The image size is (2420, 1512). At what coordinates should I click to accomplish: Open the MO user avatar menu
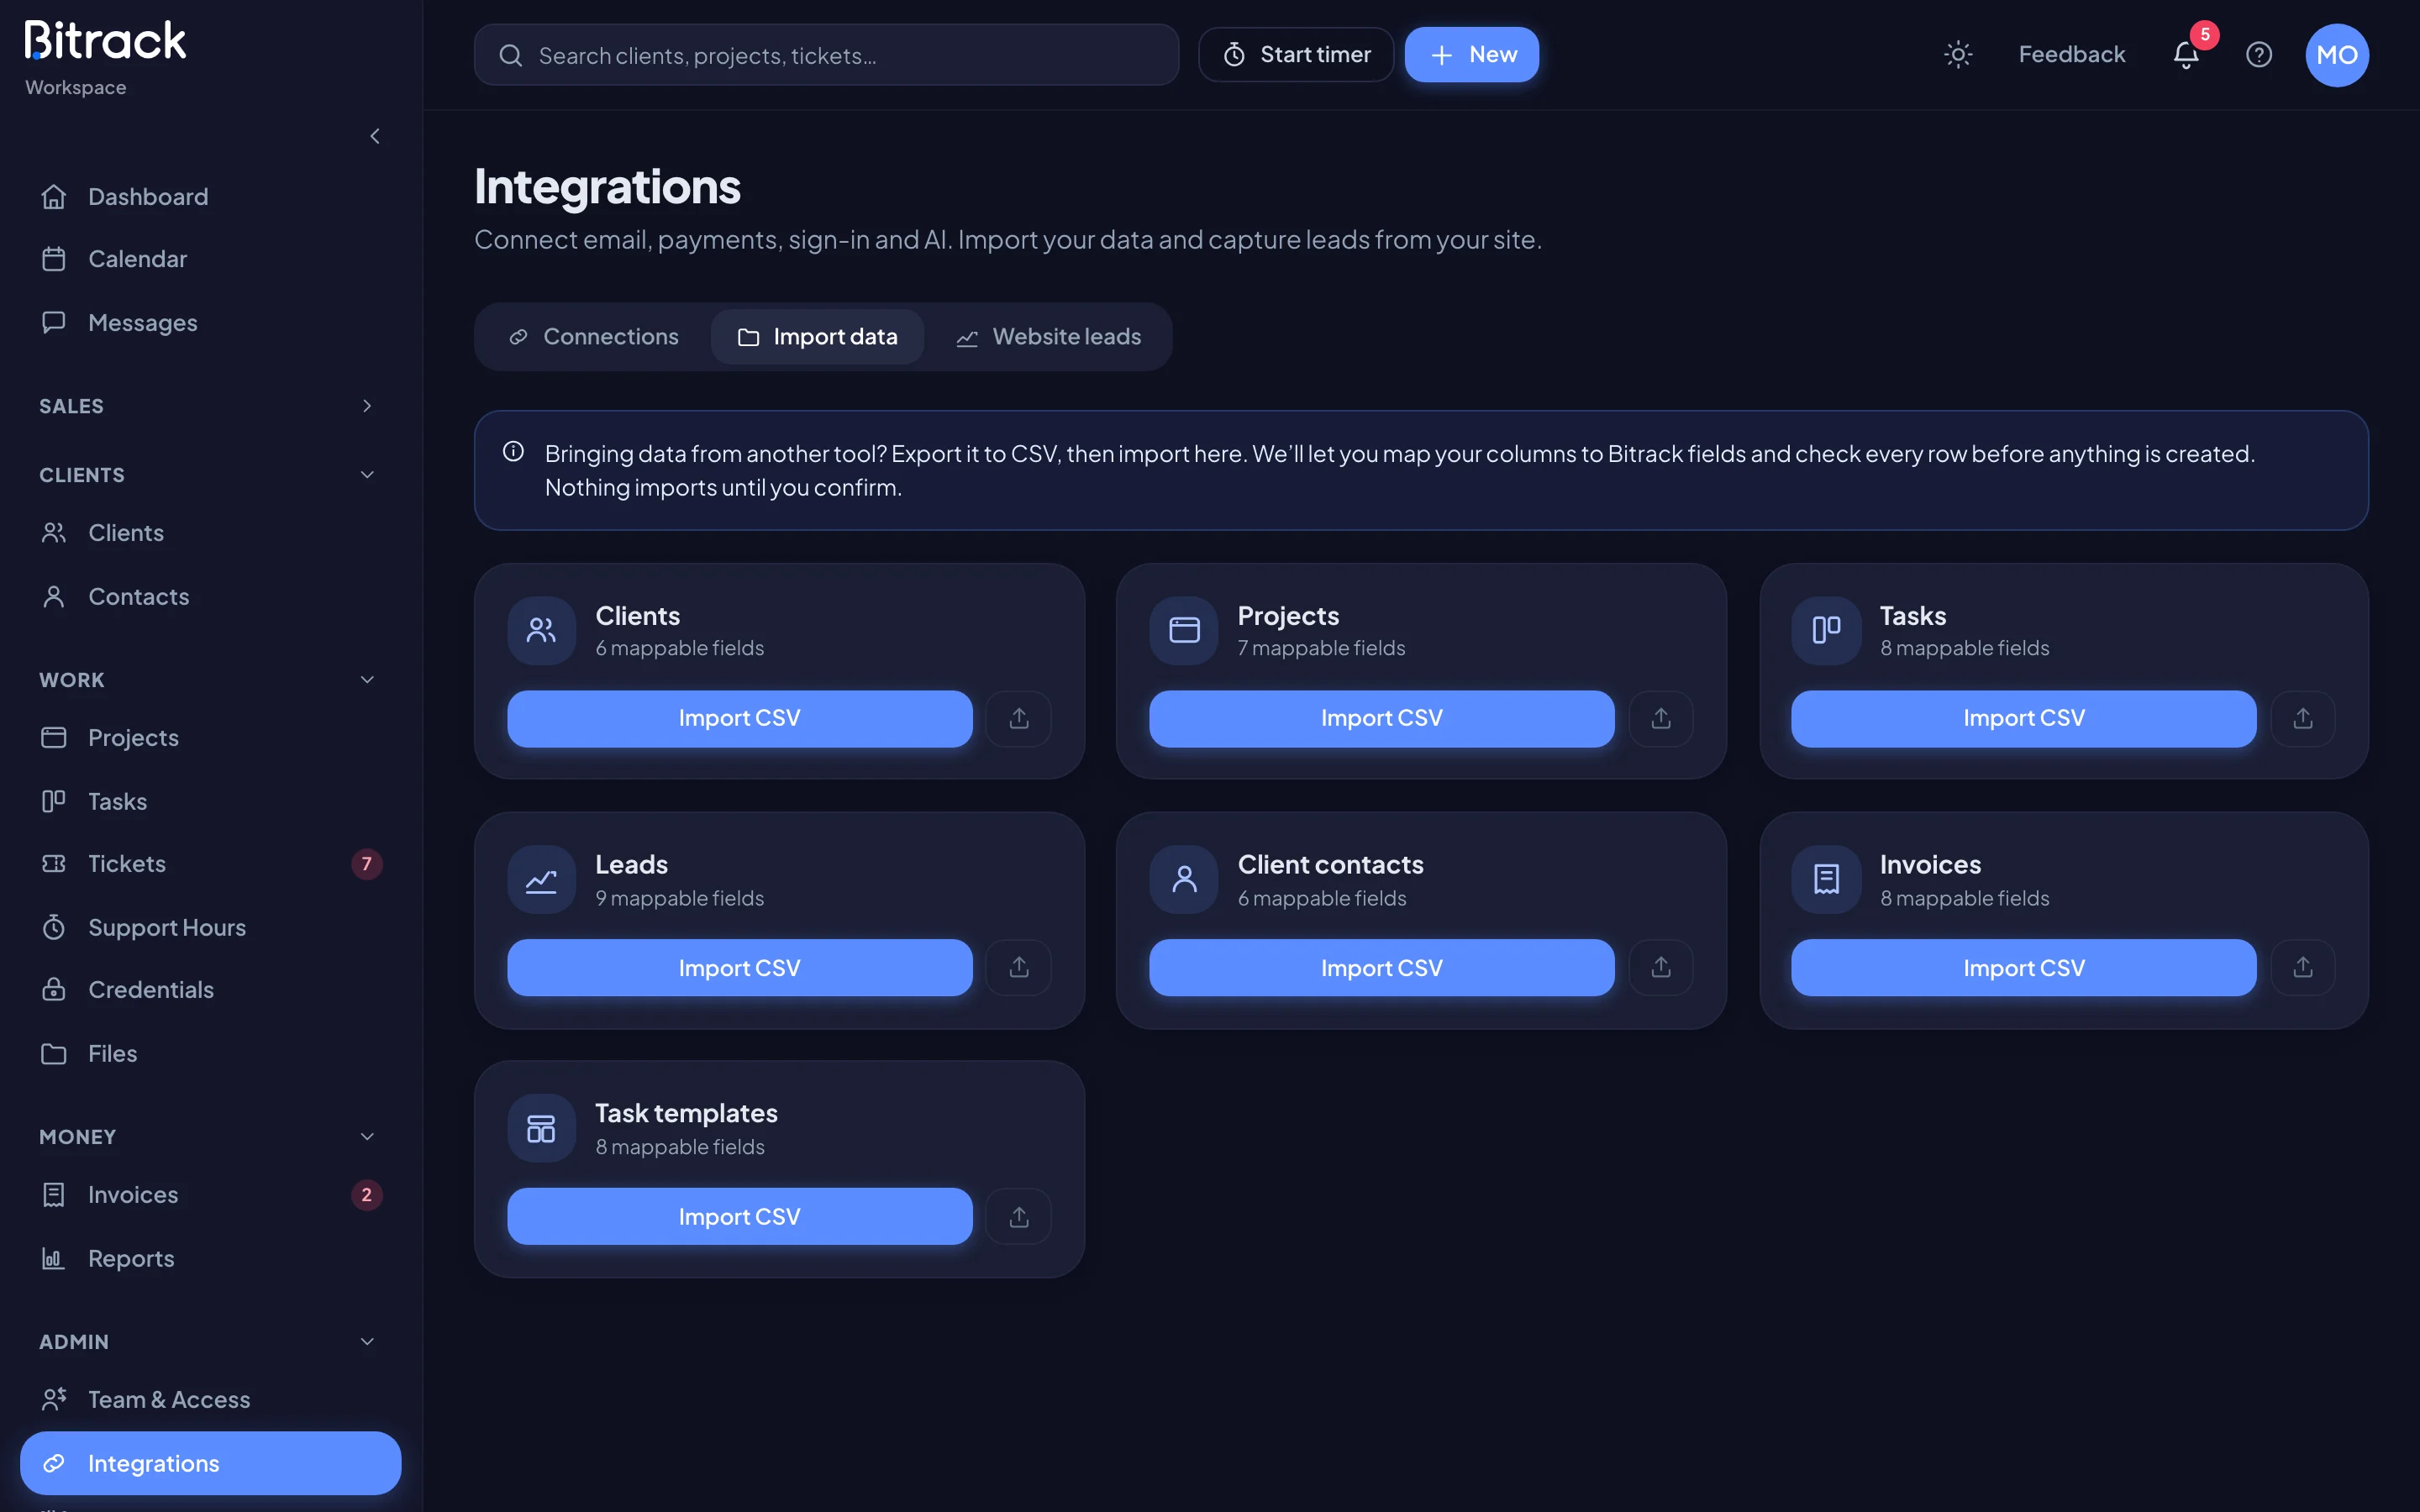[x=2336, y=55]
